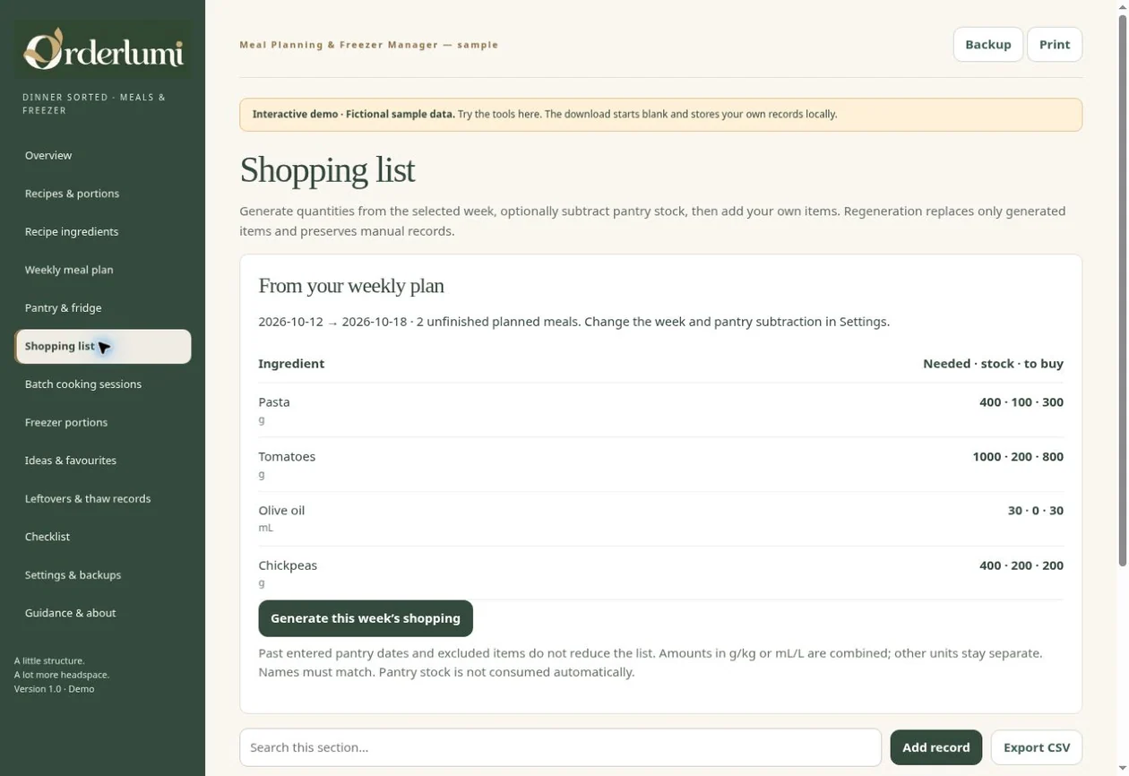1129x776 pixels.
Task: Click the Print button
Action: pos(1055,45)
